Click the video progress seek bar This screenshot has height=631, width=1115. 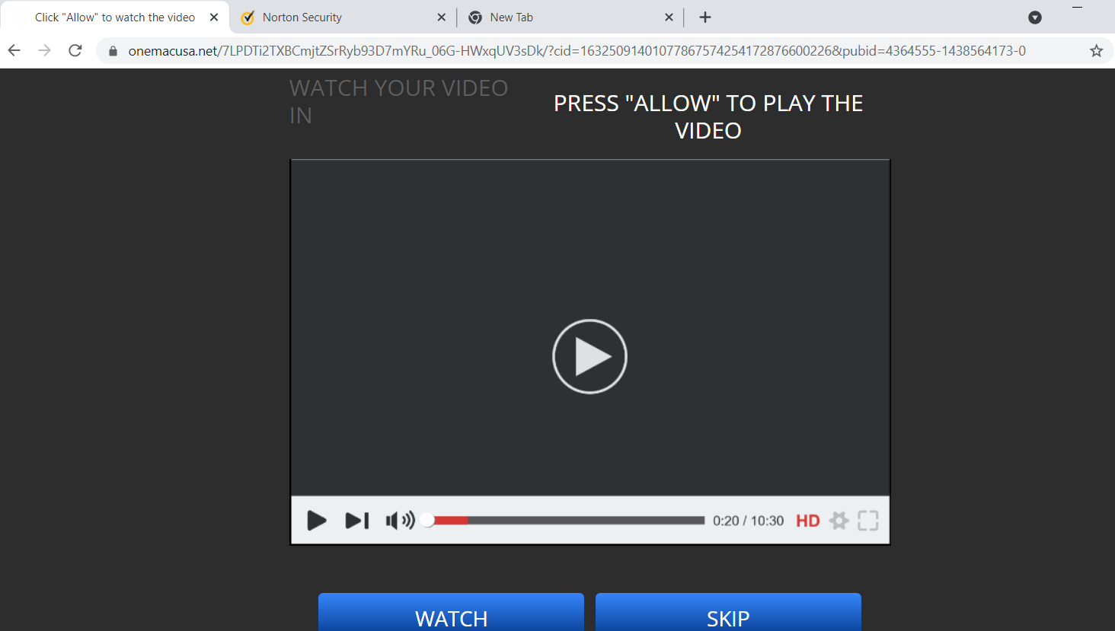(567, 521)
